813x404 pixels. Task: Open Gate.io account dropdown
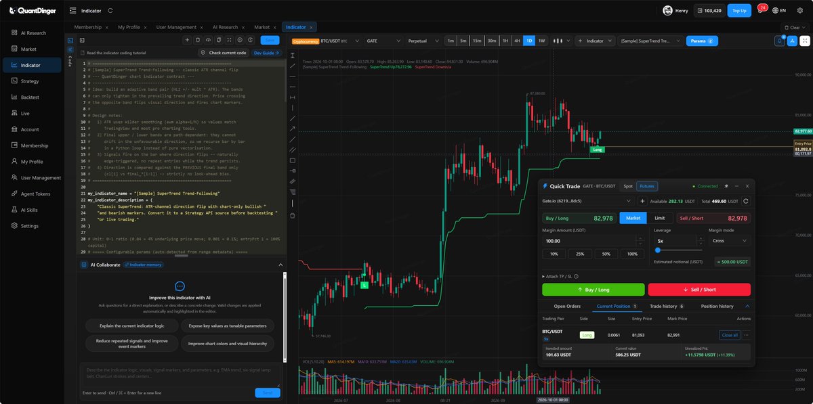click(x=588, y=201)
